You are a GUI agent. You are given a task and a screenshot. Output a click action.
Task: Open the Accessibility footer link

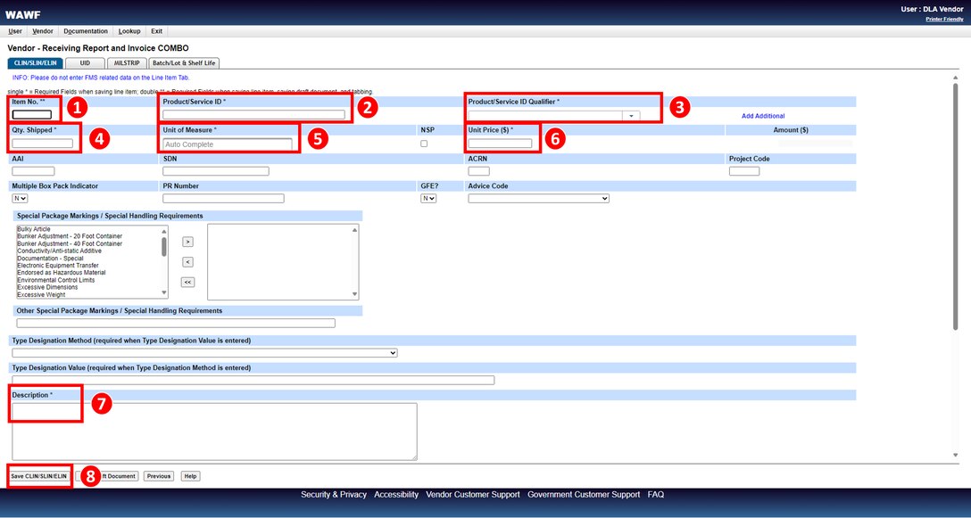pyautogui.click(x=396, y=495)
